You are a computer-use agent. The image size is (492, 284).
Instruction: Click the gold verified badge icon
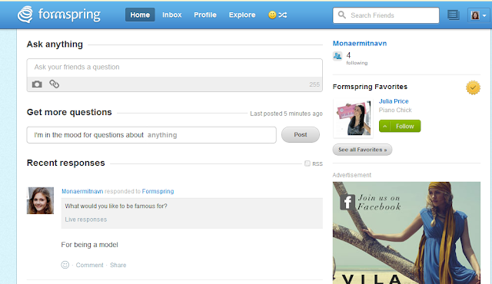coord(473,88)
